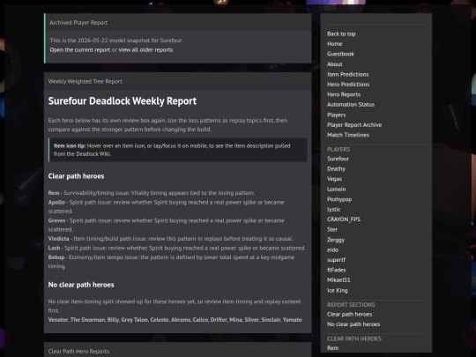Viewport: 476px width, 357px height.
Task: Open Hero Predictions page
Action: [348, 85]
